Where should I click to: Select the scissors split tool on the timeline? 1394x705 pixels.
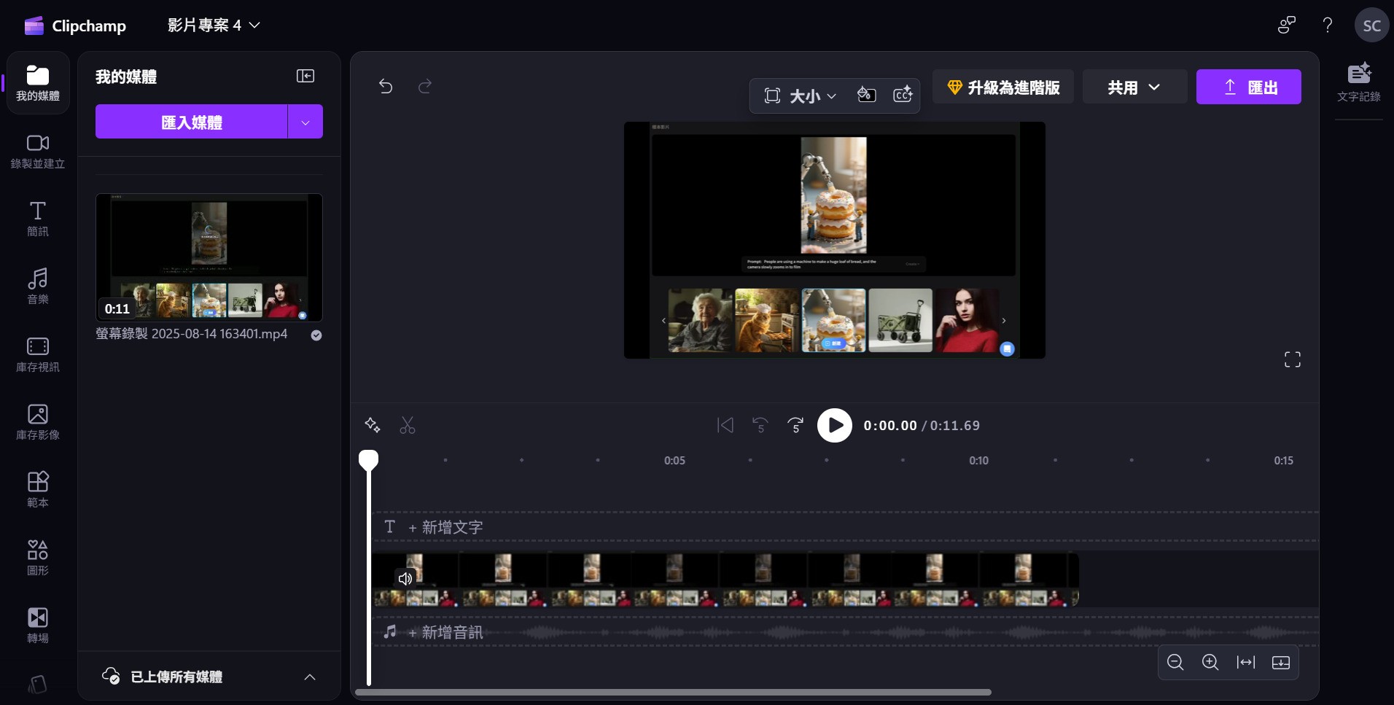pos(407,425)
